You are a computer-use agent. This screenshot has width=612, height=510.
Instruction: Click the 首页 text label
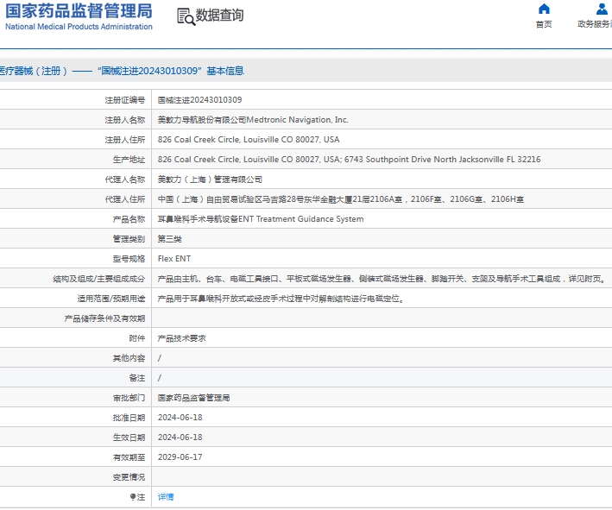pyautogui.click(x=544, y=24)
